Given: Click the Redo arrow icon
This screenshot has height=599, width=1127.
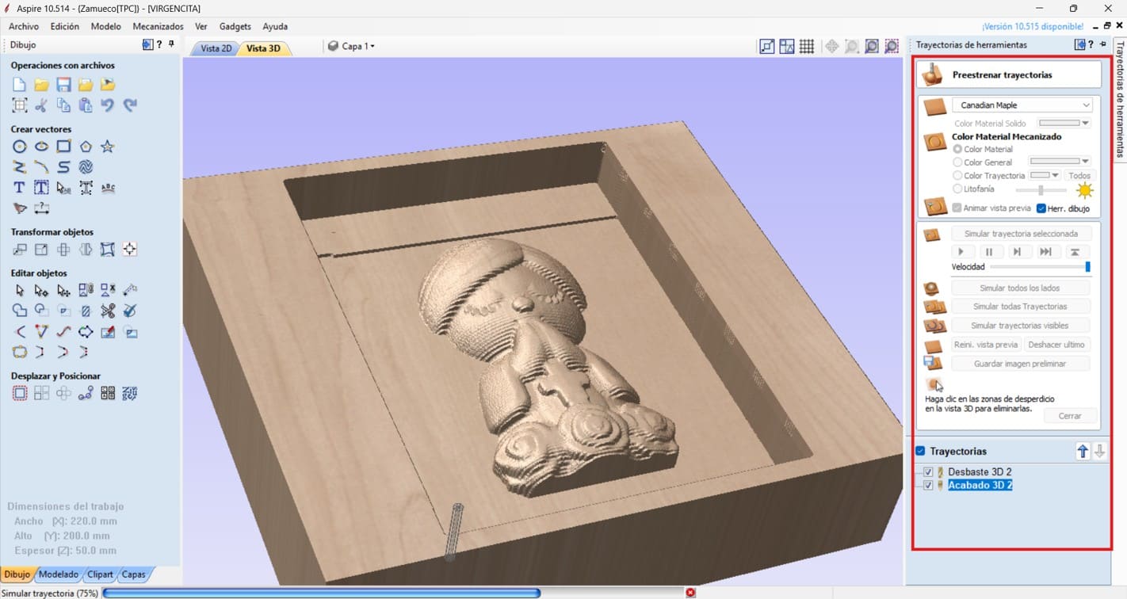Looking at the screenshot, I should [x=130, y=105].
